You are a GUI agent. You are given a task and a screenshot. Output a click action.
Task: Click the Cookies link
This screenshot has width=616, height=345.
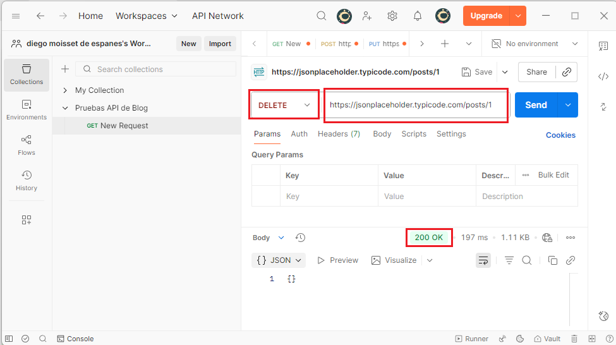560,135
